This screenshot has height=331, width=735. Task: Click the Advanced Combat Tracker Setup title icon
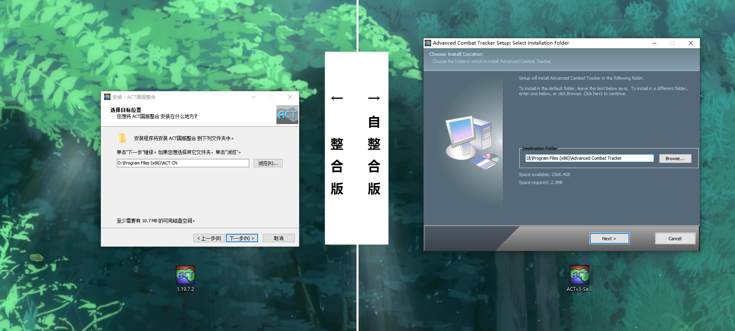click(x=428, y=43)
